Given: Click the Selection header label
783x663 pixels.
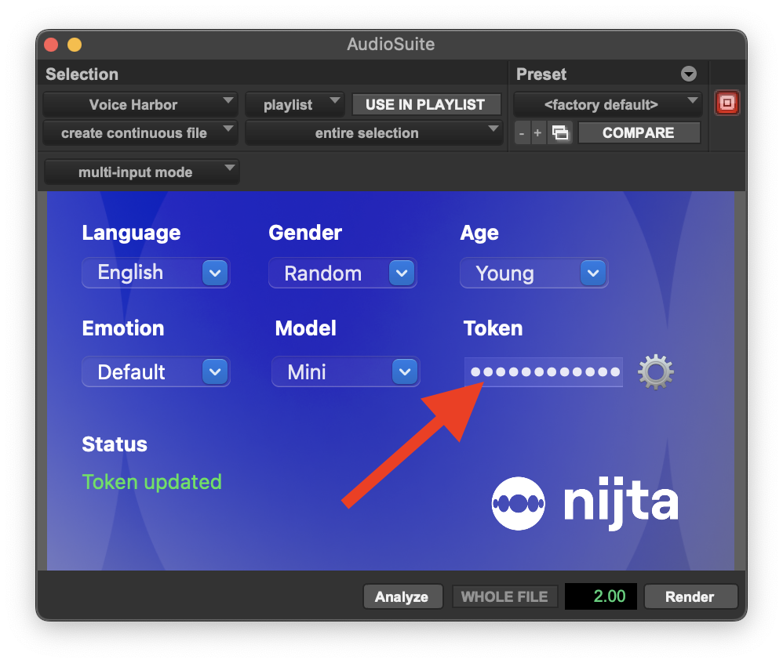Looking at the screenshot, I should pos(82,74).
